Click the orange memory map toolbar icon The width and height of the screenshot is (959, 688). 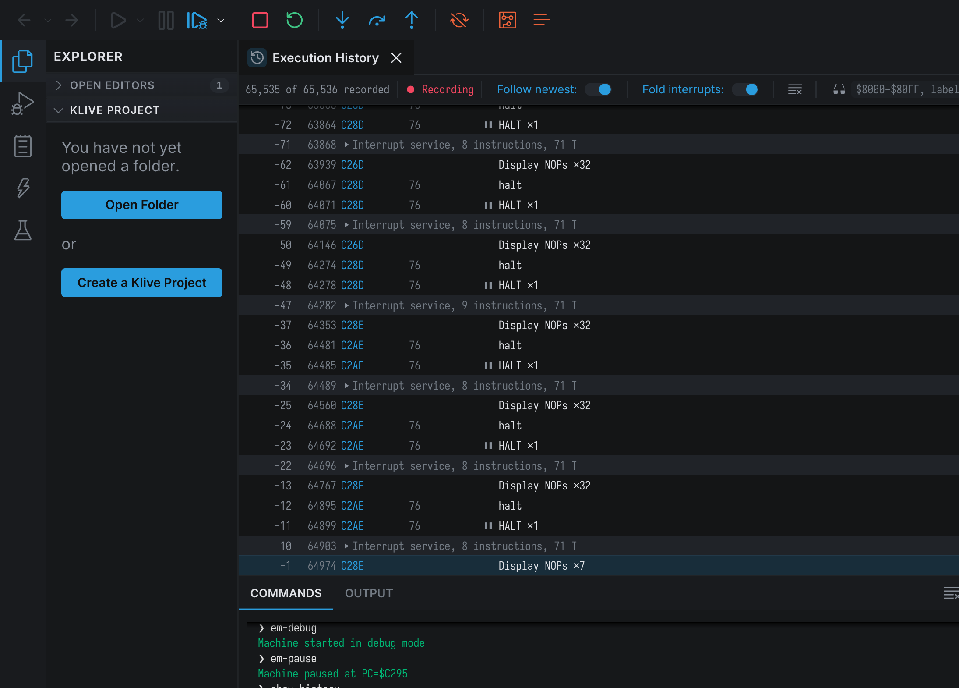click(508, 20)
